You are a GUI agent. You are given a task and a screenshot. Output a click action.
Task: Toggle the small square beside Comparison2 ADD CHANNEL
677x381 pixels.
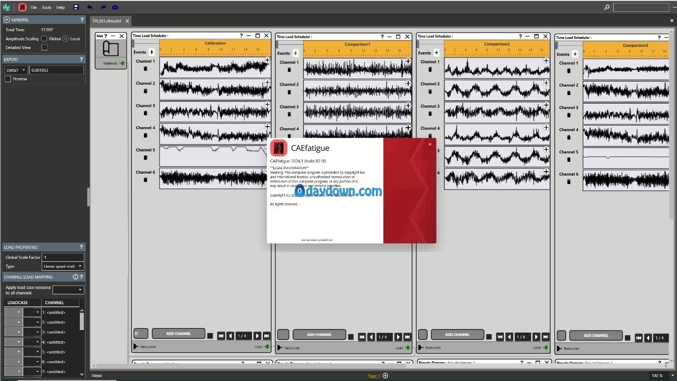[490, 336]
